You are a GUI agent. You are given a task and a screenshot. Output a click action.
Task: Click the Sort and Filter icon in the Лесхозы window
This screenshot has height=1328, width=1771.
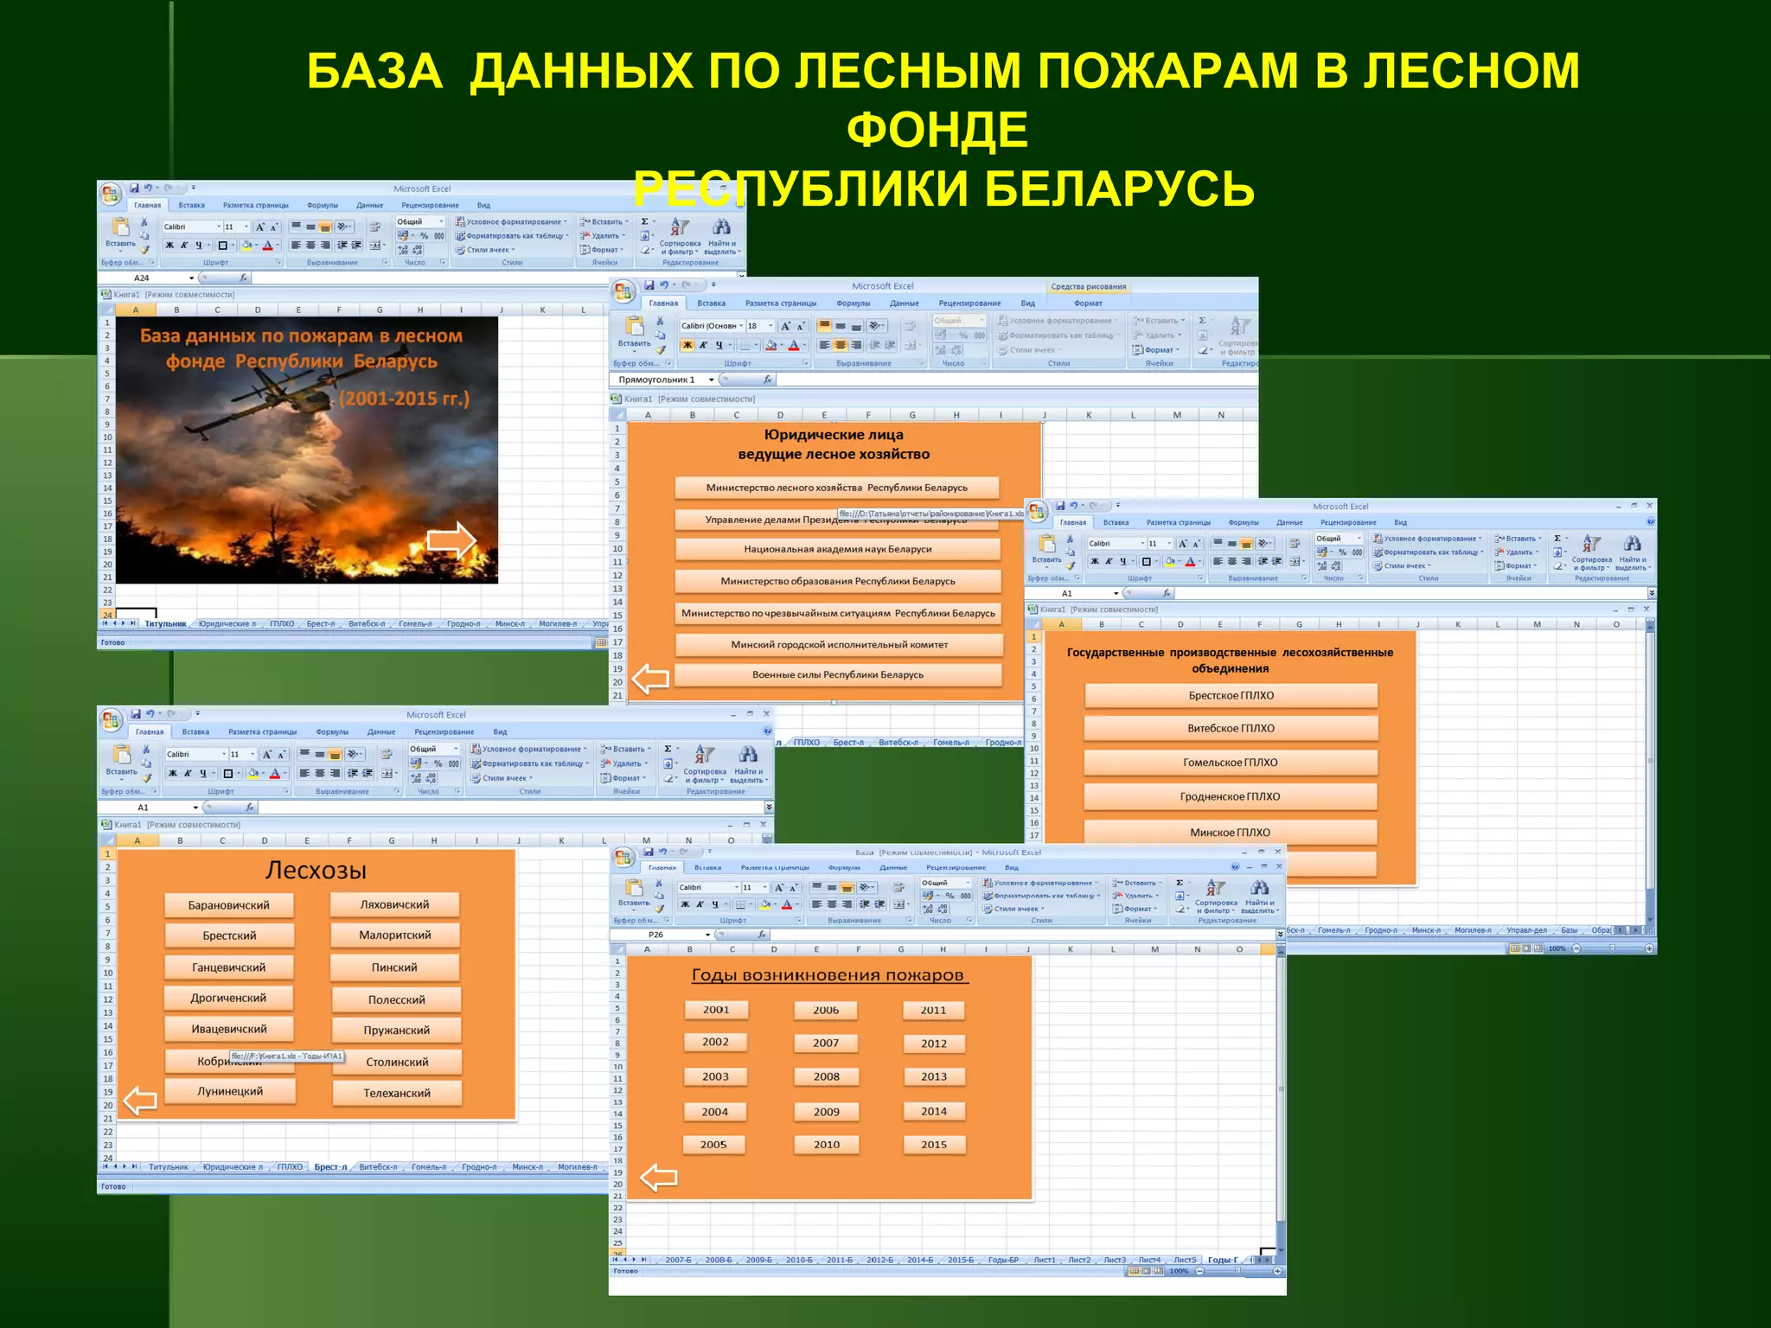(x=704, y=755)
